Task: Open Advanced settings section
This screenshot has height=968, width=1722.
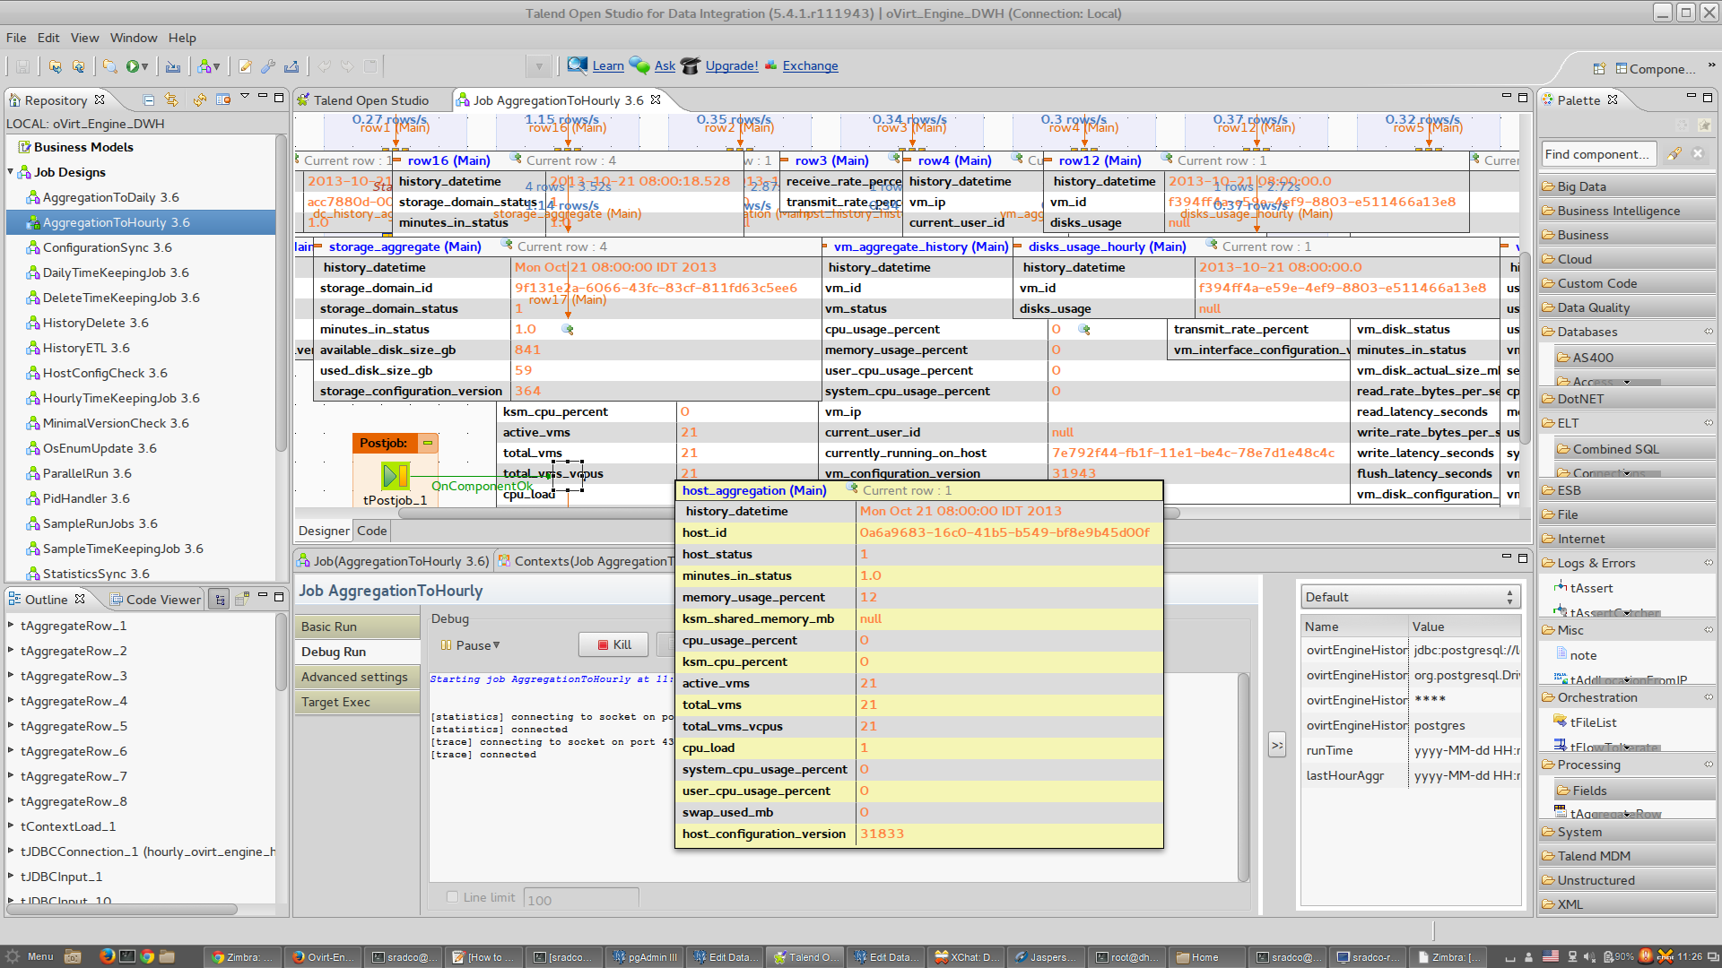Action: click(x=357, y=677)
